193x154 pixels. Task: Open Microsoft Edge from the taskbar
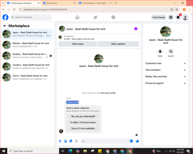pyautogui.click(x=70, y=151)
